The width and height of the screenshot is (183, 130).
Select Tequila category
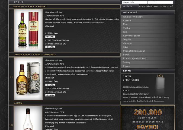tap(148, 39)
